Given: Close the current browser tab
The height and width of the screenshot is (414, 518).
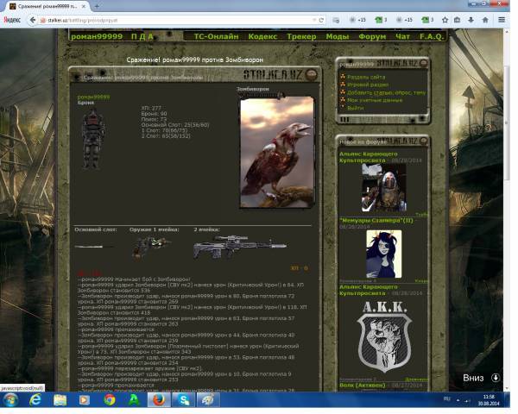Looking at the screenshot, I should (x=84, y=6).
